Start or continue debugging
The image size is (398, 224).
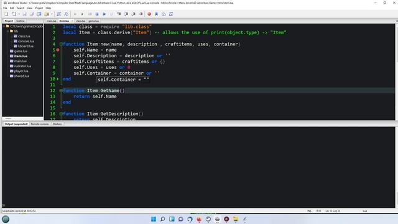(x=82, y=14)
